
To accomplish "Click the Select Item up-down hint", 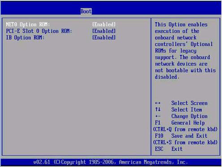I will tap(178, 110).
